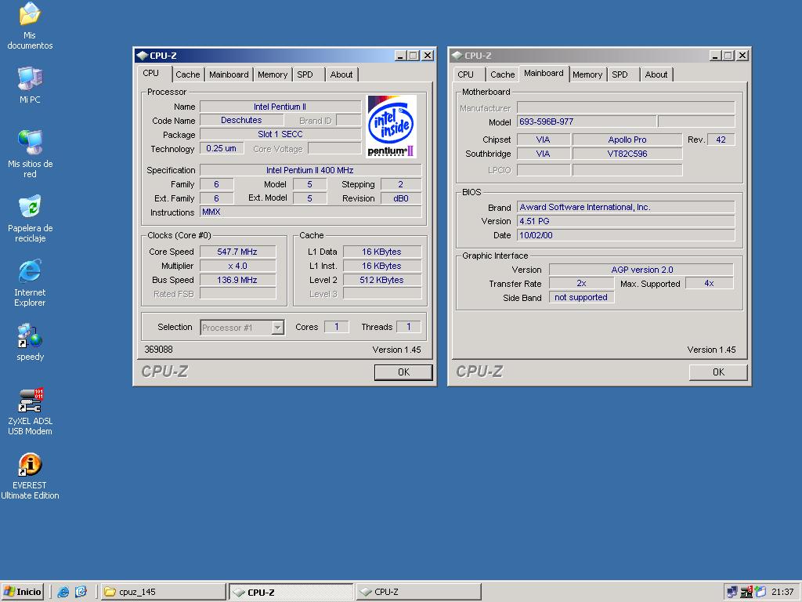This screenshot has height=602, width=802.
Task: Click Graphic Interface AGP version 2.0
Action: [x=641, y=270]
